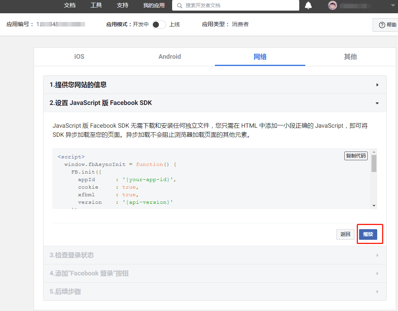Open the notifications bell icon
This screenshot has width=398, height=311.
[x=308, y=5]
